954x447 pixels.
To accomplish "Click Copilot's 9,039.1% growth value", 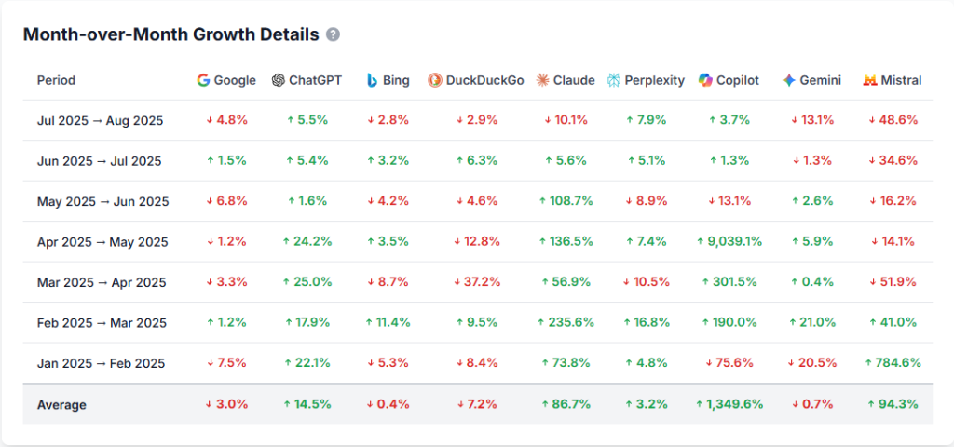I will tap(729, 242).
